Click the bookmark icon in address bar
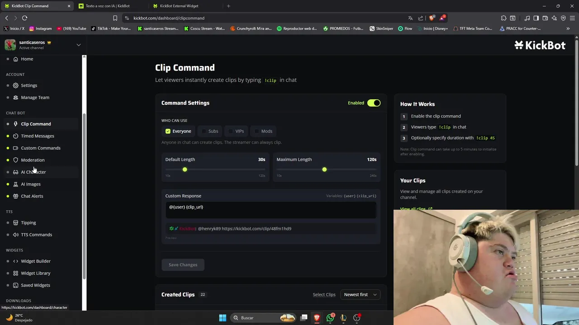 [x=115, y=18]
